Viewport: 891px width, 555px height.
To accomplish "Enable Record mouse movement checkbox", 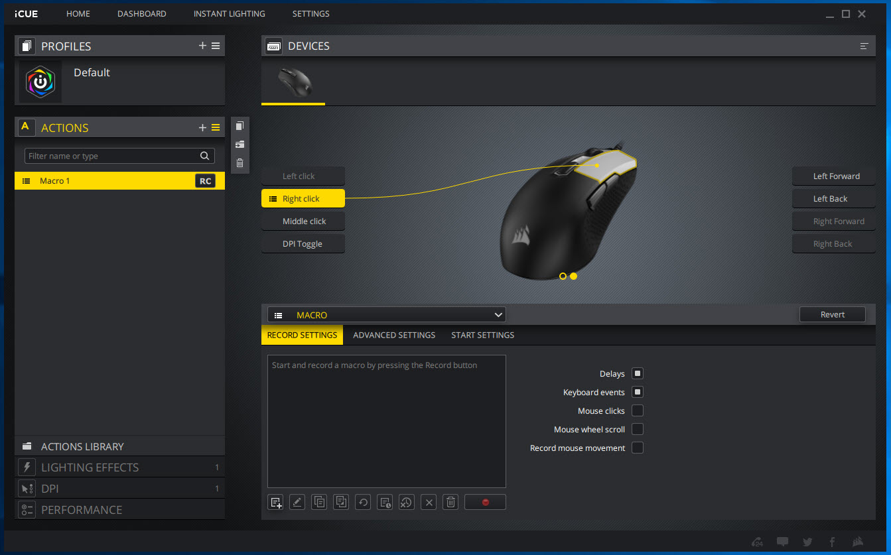I will click(638, 448).
